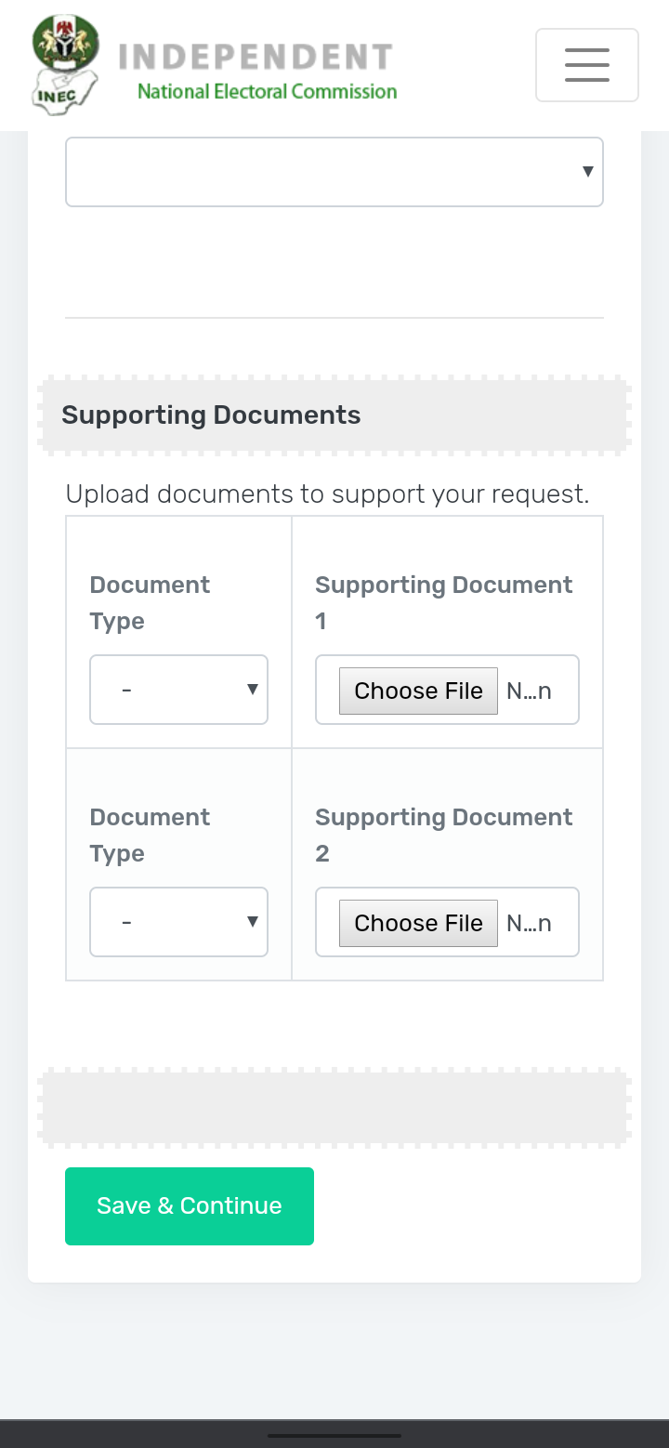This screenshot has height=1448, width=669.
Task: Choose a file for Supporting Document 1
Action: [418, 691]
